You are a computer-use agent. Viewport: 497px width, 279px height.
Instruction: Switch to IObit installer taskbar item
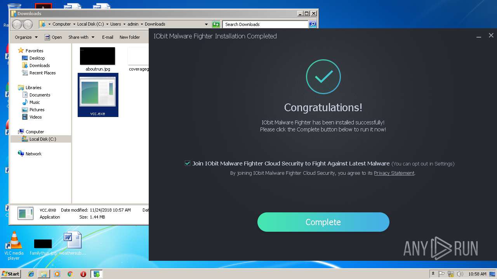(96, 274)
